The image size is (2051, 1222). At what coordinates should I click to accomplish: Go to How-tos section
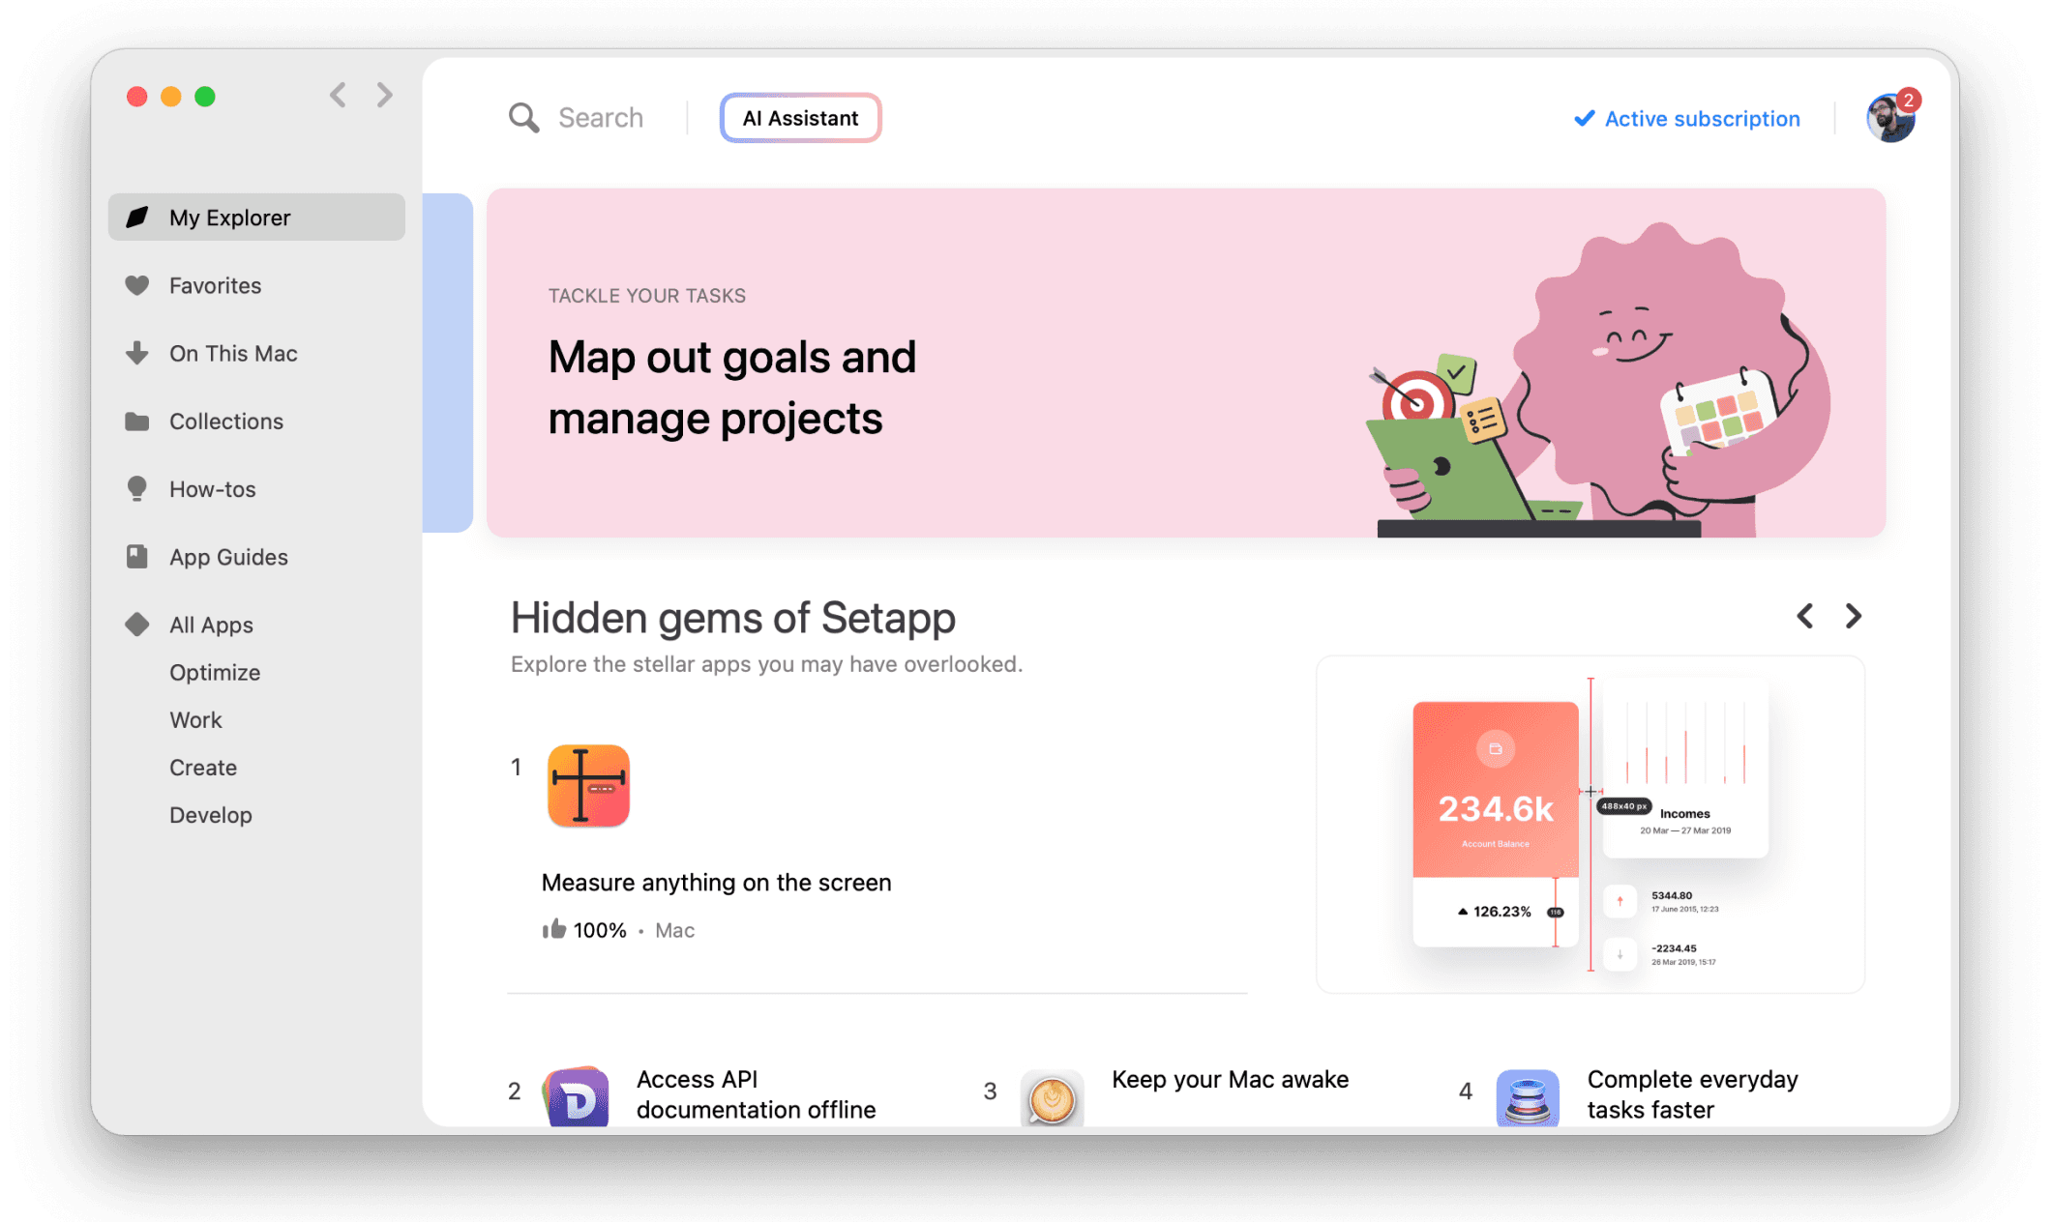pyautogui.click(x=212, y=489)
